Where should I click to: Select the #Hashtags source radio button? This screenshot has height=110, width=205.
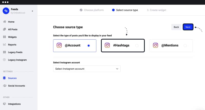pyautogui.click(x=137, y=46)
